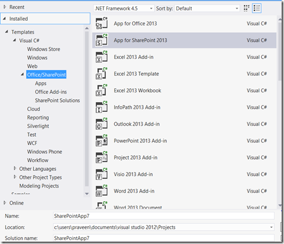
Task: Collapse the Installed section arrow
Action: pyautogui.click(x=5, y=18)
